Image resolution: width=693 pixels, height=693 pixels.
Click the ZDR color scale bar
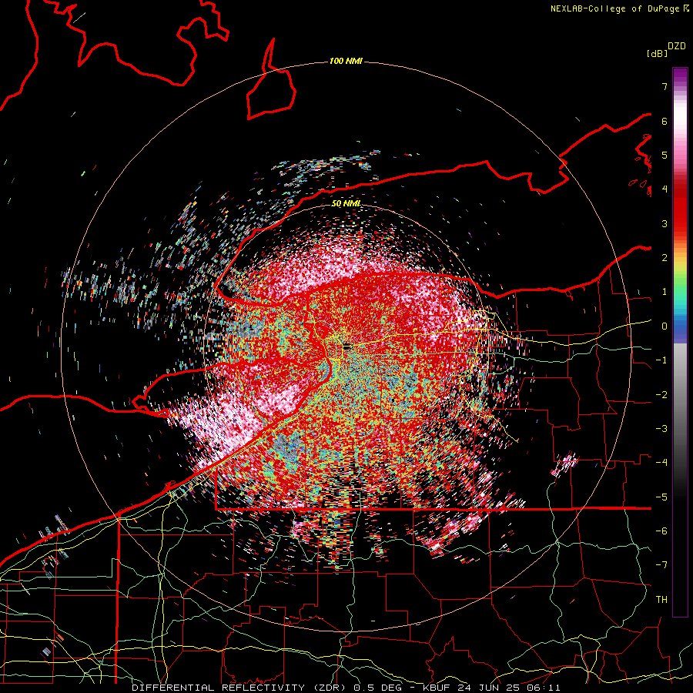click(680, 342)
